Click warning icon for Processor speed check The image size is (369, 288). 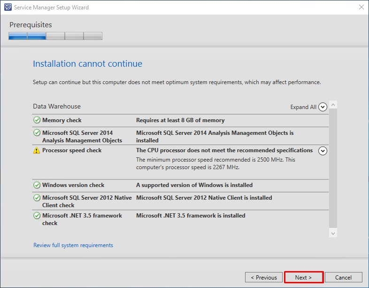tap(37, 150)
